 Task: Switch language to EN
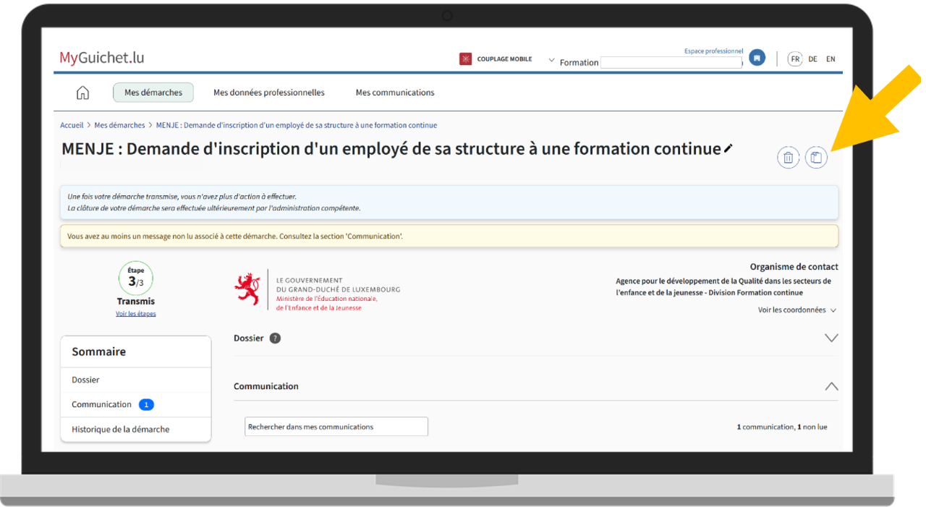pyautogui.click(x=831, y=59)
